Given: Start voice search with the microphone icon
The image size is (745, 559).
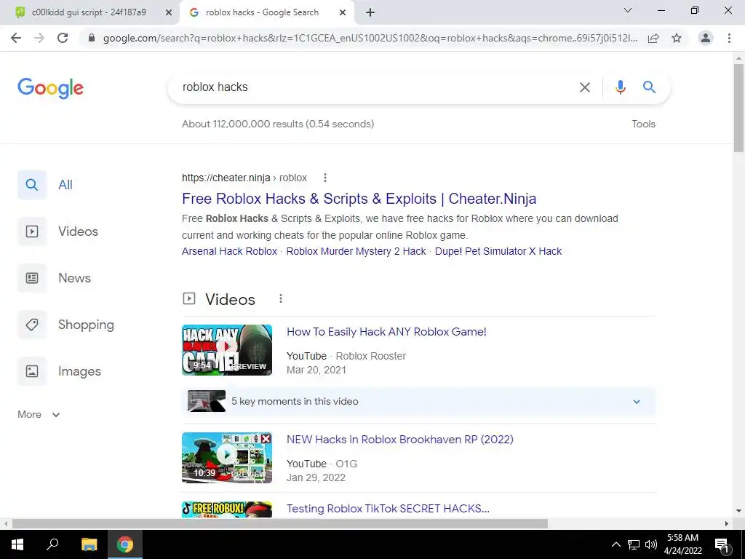Looking at the screenshot, I should (x=620, y=87).
